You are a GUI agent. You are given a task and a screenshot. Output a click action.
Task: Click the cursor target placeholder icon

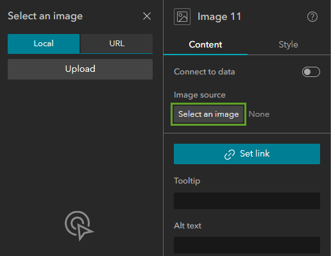tap(79, 225)
